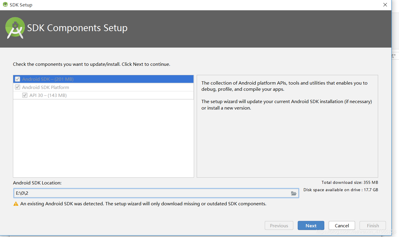Click the folder browse icon for SDK location
Image resolution: width=399 pixels, height=237 pixels.
pos(293,193)
